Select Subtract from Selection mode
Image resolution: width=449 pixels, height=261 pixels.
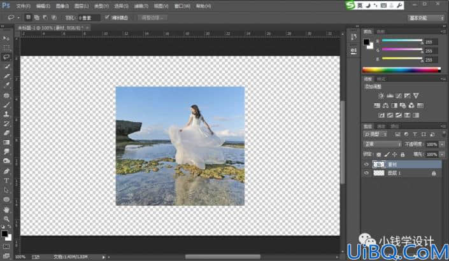(x=45, y=17)
